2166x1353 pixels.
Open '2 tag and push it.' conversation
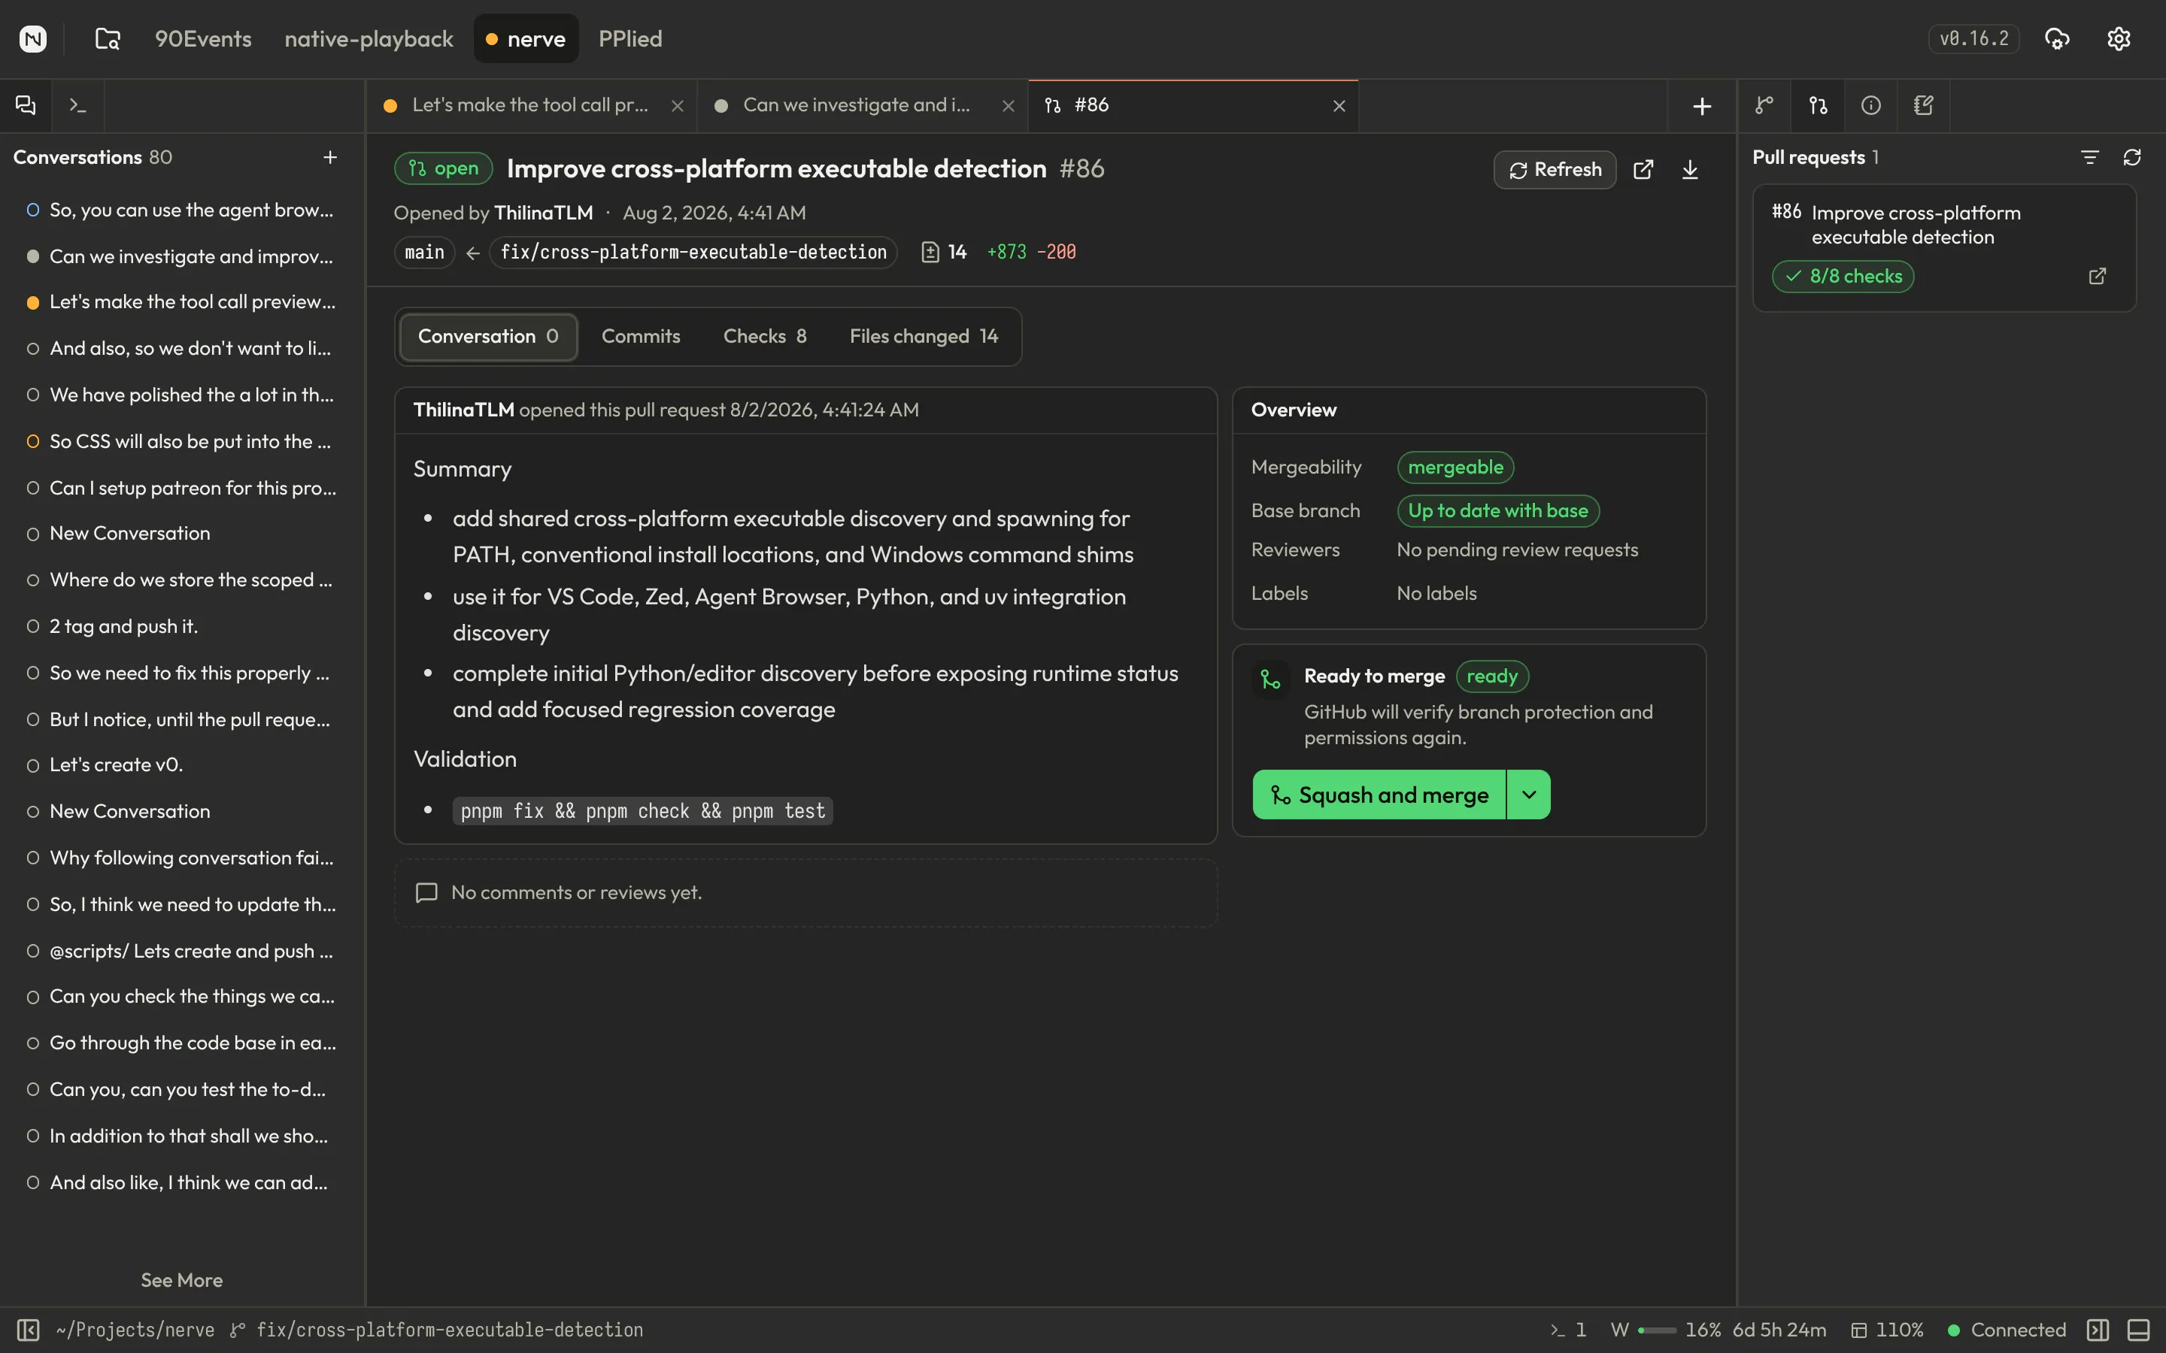(182, 628)
